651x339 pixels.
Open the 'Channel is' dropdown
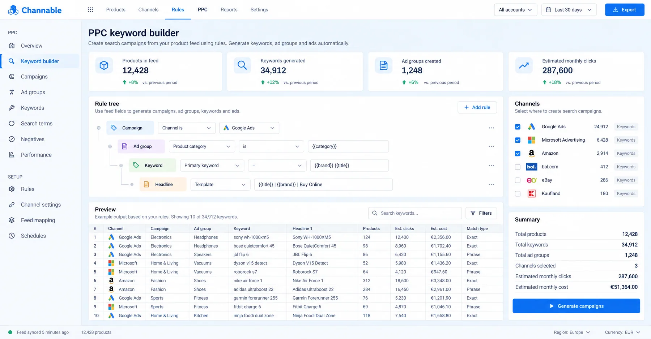[x=187, y=128]
